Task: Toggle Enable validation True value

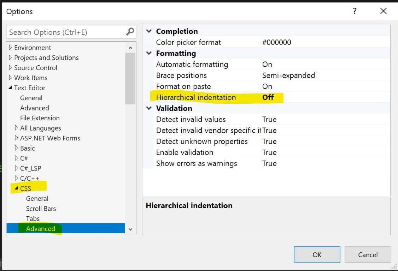Action: [x=269, y=152]
